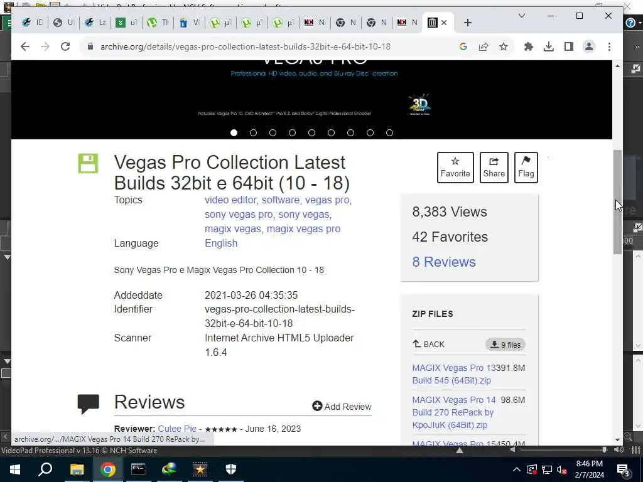Click the Share button
Image resolution: width=643 pixels, height=482 pixels.
pos(494,167)
